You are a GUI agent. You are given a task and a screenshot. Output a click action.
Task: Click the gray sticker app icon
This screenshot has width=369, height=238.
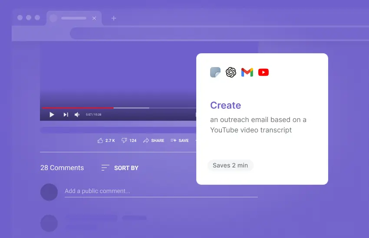point(215,72)
